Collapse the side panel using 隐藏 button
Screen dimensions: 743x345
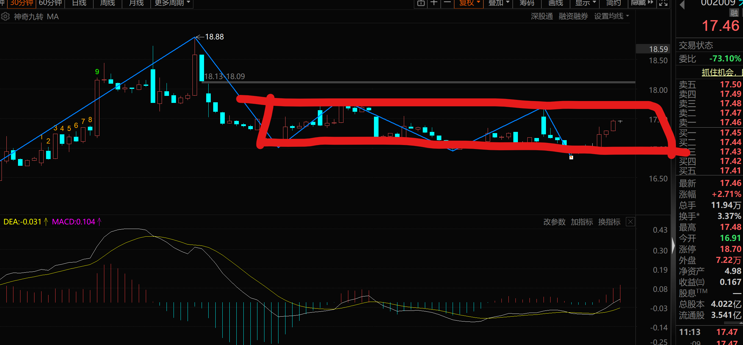click(642, 3)
